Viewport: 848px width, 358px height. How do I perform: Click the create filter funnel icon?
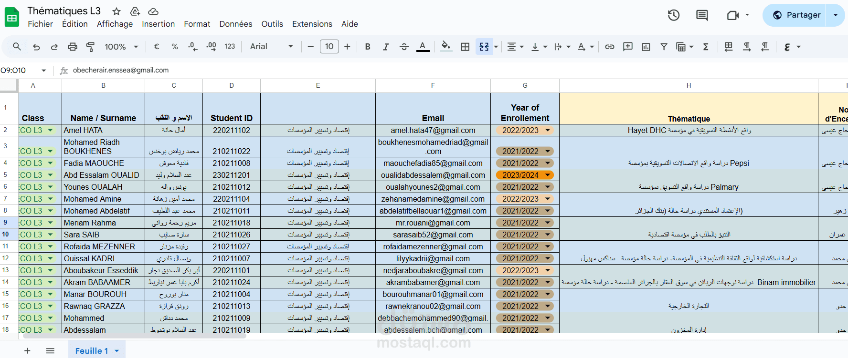[x=664, y=47]
